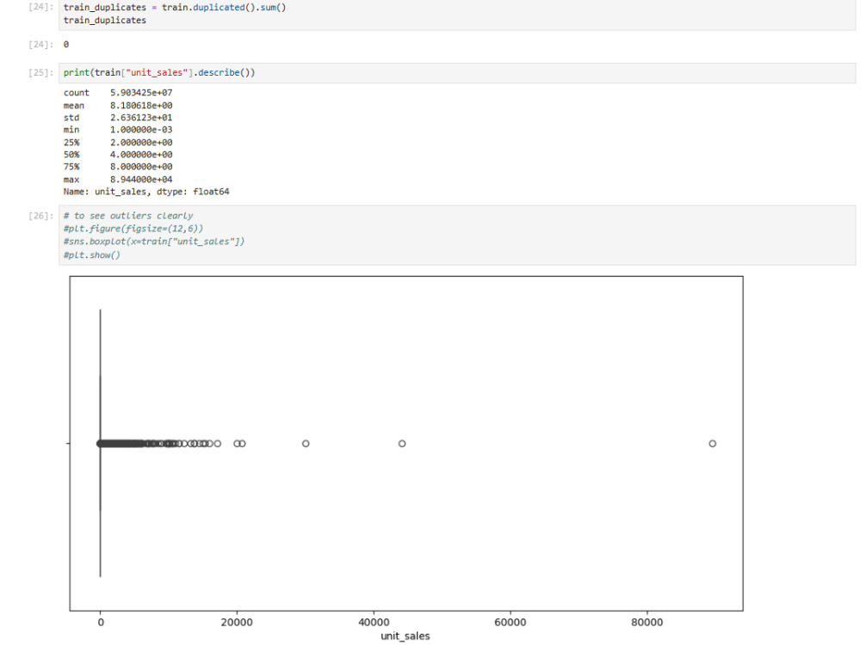Click the 'unit_sales' x-axis label
861x645 pixels.
click(x=406, y=636)
